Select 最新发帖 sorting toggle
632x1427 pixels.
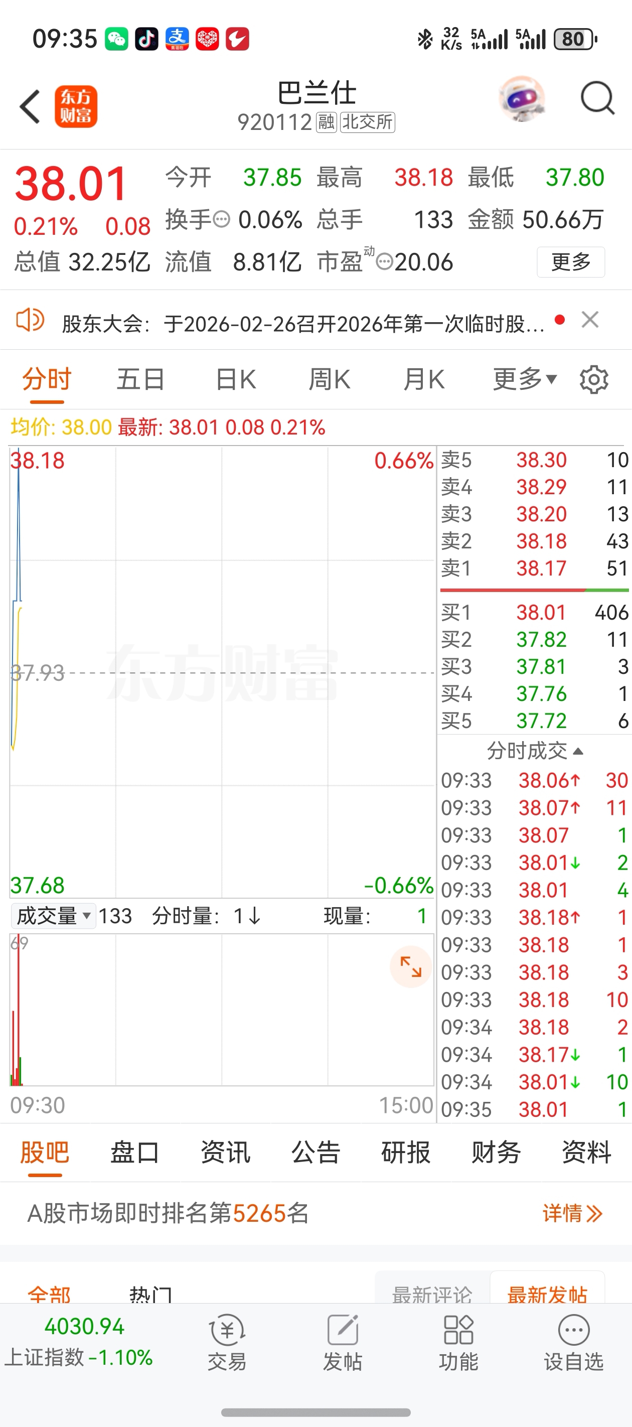(x=547, y=1293)
